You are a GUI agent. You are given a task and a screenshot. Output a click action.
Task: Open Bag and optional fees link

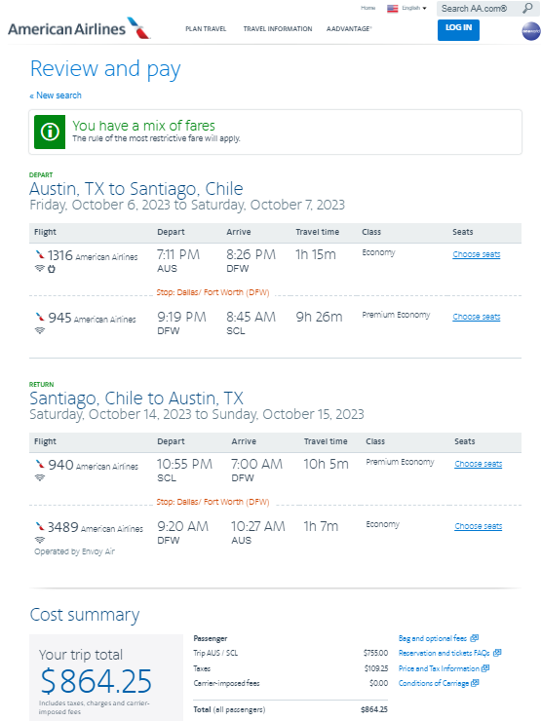433,638
